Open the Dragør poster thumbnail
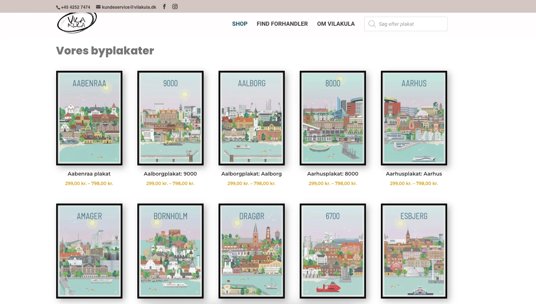This screenshot has height=304, width=536. click(x=252, y=251)
